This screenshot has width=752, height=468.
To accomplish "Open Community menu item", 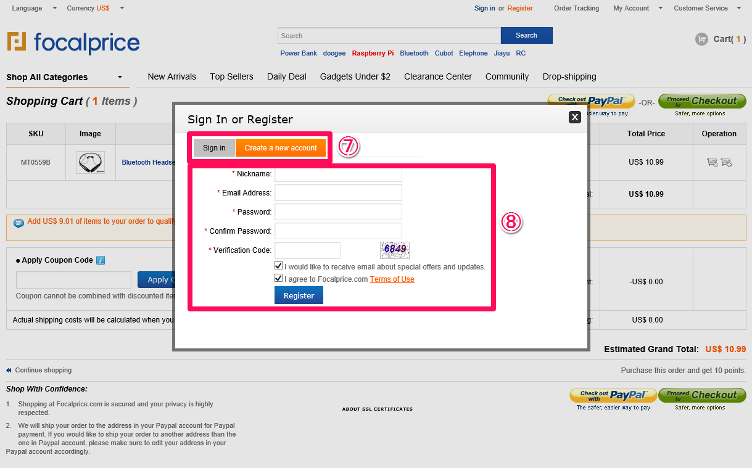I will (507, 76).
